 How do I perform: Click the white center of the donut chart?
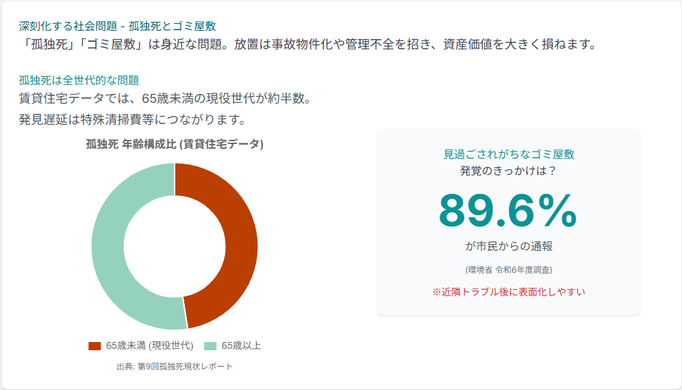point(175,247)
